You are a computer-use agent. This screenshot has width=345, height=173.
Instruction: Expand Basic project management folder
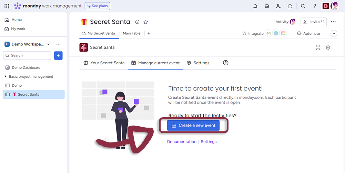click(6, 76)
